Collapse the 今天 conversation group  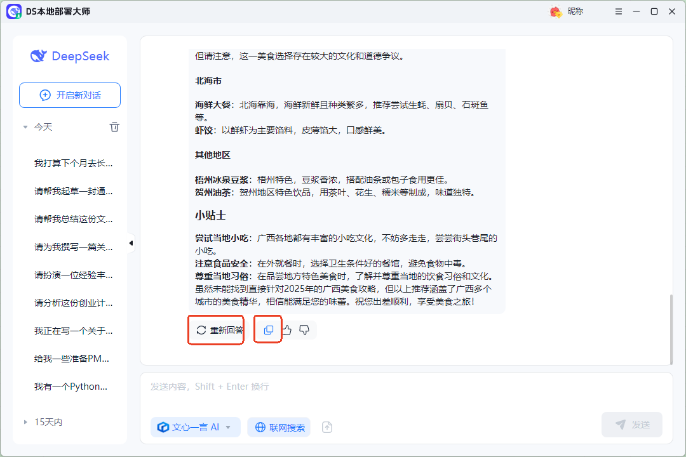(x=25, y=127)
